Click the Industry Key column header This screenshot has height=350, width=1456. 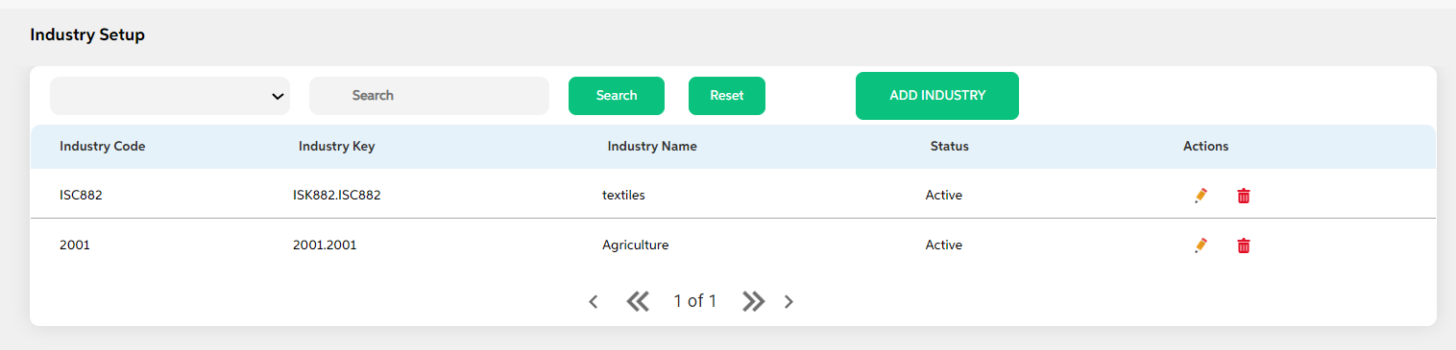coord(337,147)
